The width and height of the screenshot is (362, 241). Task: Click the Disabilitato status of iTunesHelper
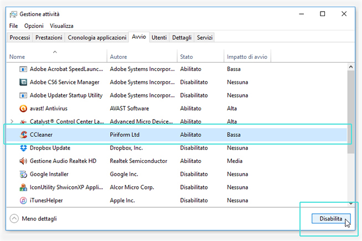click(x=194, y=201)
